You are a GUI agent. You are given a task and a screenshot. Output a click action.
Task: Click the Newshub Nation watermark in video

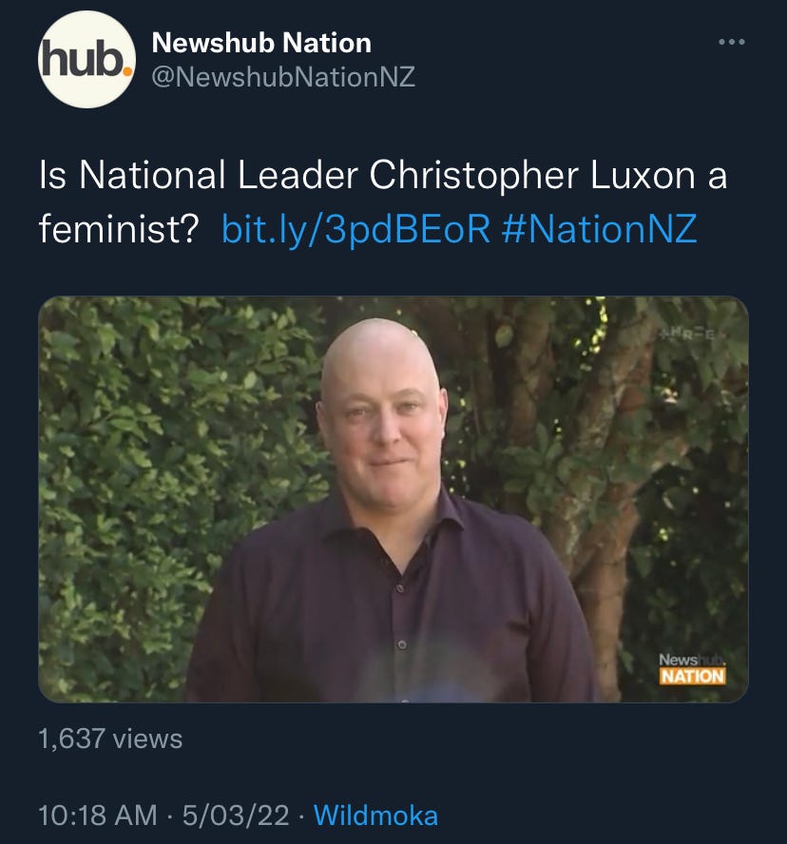(x=693, y=669)
